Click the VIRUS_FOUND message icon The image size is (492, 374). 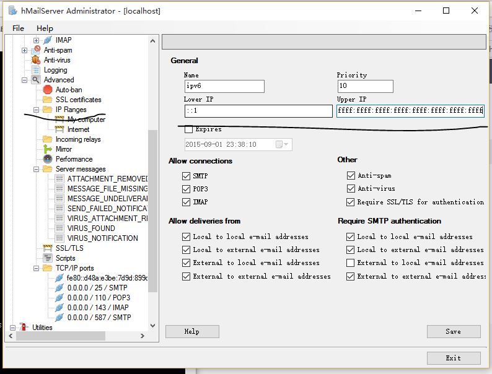59,228
